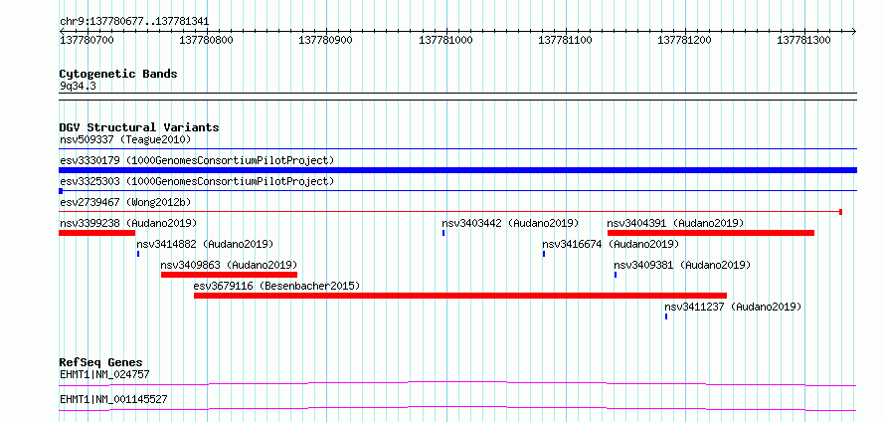This screenshot has width=885, height=422.
Task: Open variant nsv3414882 (Audano2019) label
Action: (205, 244)
